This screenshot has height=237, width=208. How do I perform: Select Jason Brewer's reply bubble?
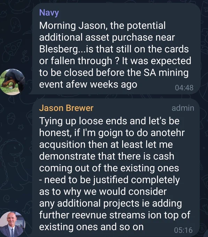116,168
